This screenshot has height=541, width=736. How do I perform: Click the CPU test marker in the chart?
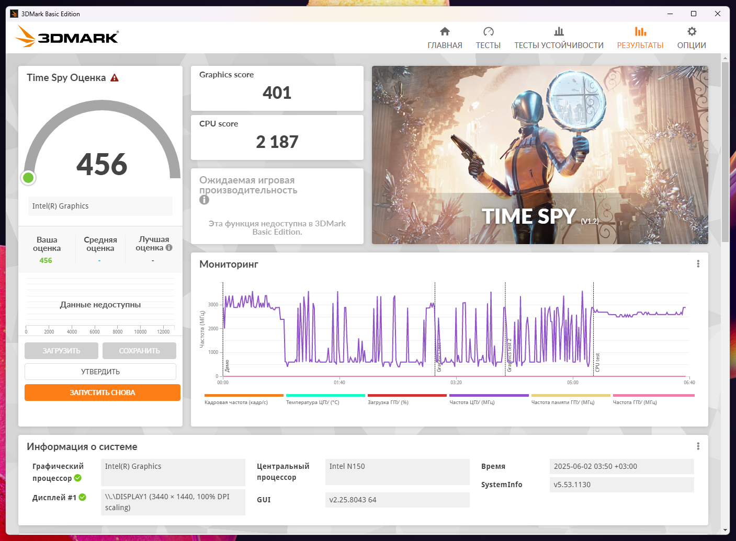(597, 363)
